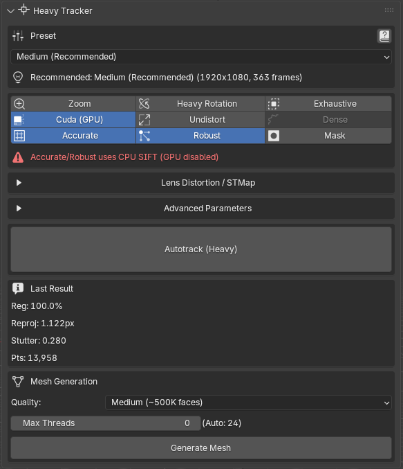Open the mesh Quality dropdown

248,402
